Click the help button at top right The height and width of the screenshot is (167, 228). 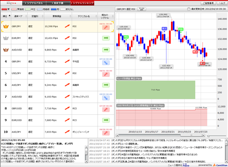[x=222, y=3]
